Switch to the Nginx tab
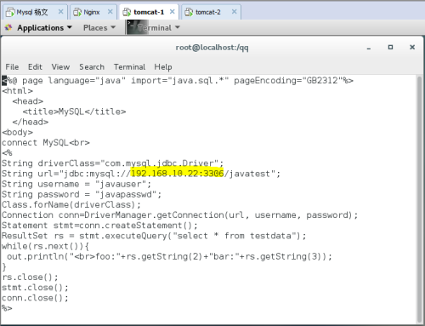425x326 pixels. pyautogui.click(x=93, y=12)
